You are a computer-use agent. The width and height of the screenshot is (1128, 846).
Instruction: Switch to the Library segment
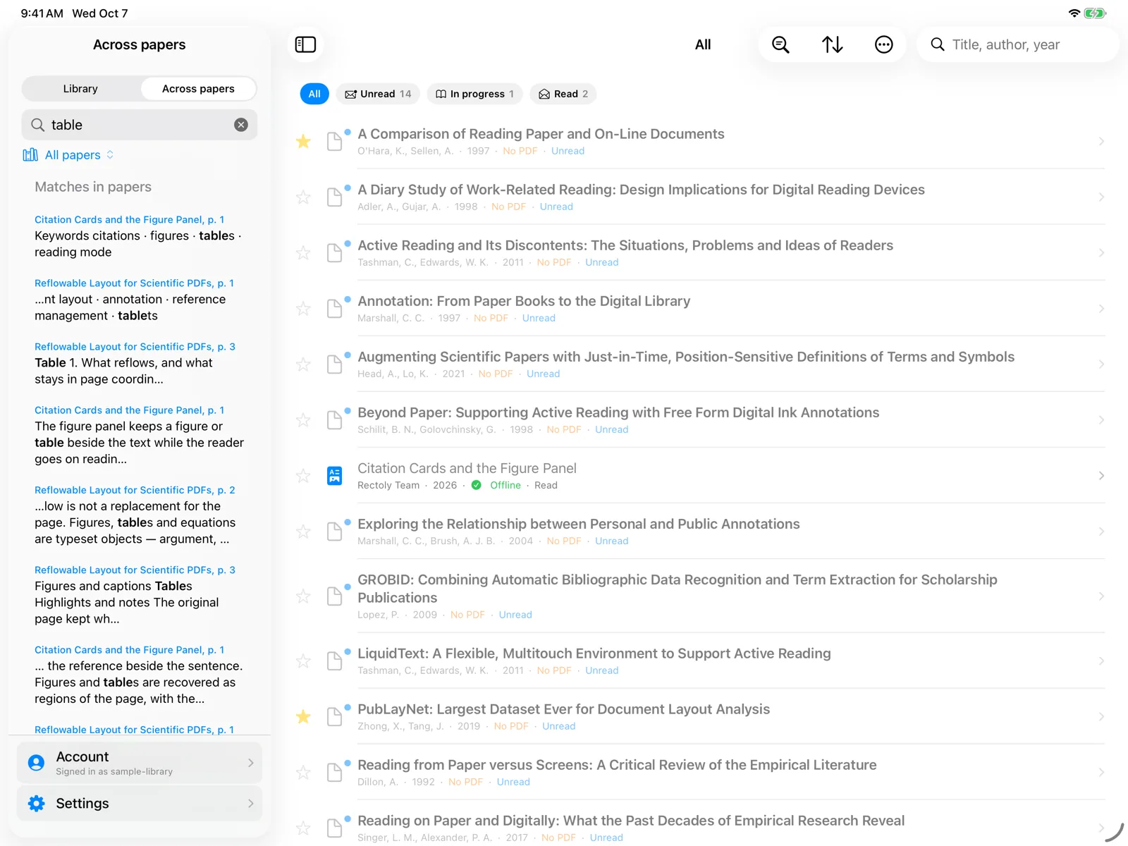point(80,89)
